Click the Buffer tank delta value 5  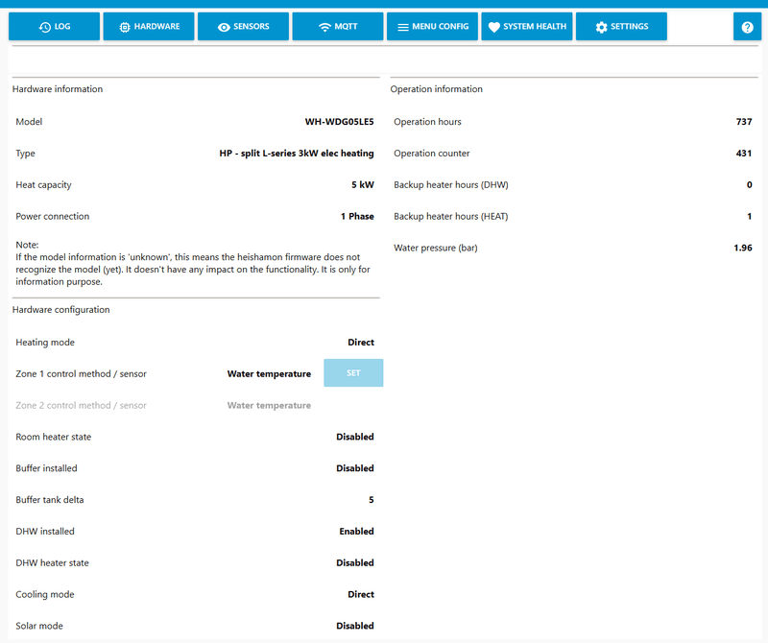[372, 499]
